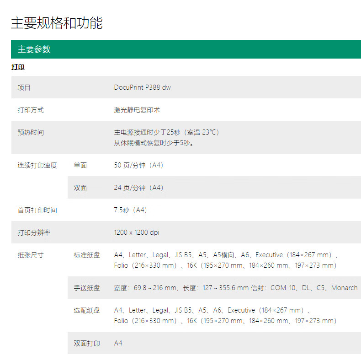The width and height of the screenshot is (361, 356).
Task: Click the 选配纸盘 sub-label
Action: (x=87, y=310)
